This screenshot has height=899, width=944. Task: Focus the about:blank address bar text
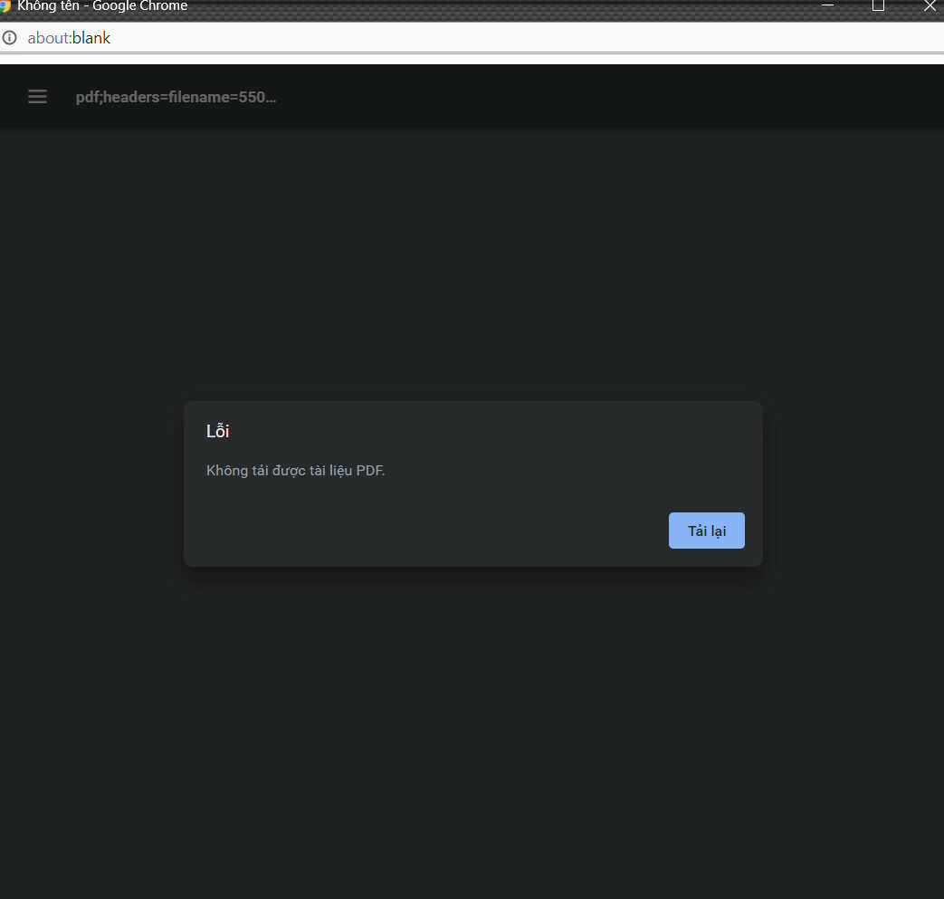click(69, 38)
